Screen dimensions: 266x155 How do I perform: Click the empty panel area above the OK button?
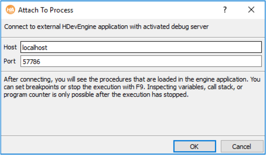pyautogui.click(x=194, y=119)
